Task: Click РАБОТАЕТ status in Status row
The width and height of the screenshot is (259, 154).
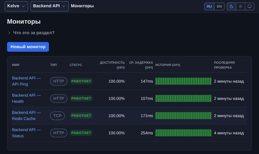Action: (x=81, y=133)
